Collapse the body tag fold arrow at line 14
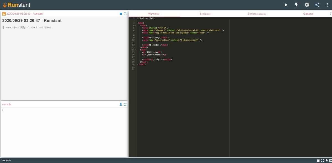The width and height of the screenshot is (332, 163). [135, 50]
